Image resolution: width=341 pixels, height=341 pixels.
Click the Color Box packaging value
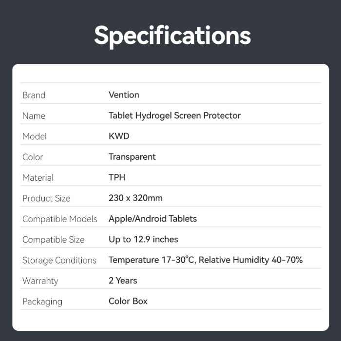tap(128, 301)
